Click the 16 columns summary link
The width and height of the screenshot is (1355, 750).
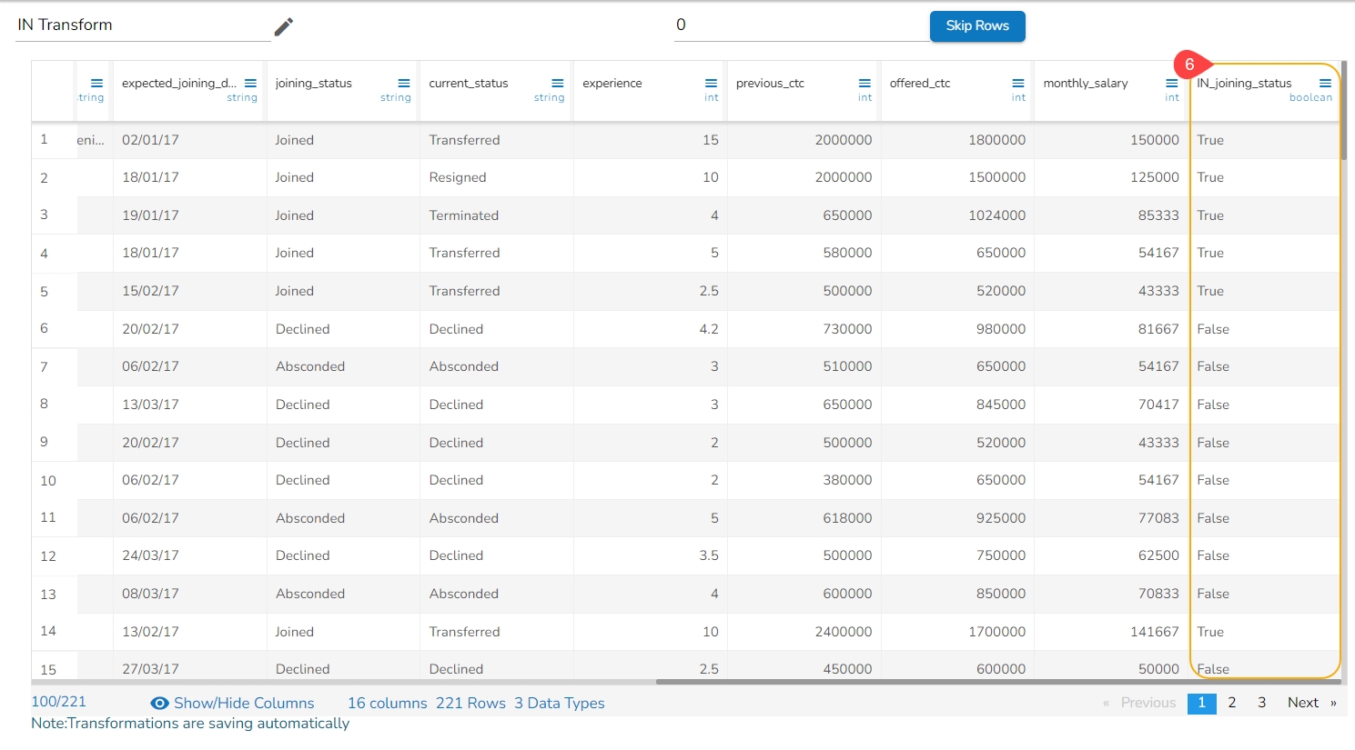coord(387,703)
